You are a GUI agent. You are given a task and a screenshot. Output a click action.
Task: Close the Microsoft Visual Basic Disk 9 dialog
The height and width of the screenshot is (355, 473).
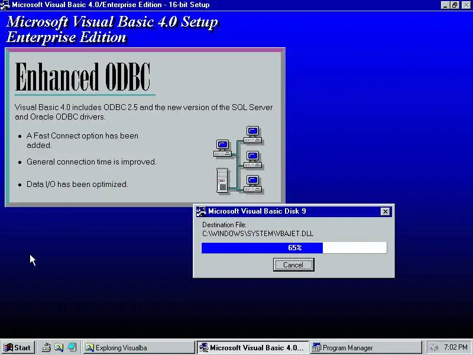pos(385,211)
